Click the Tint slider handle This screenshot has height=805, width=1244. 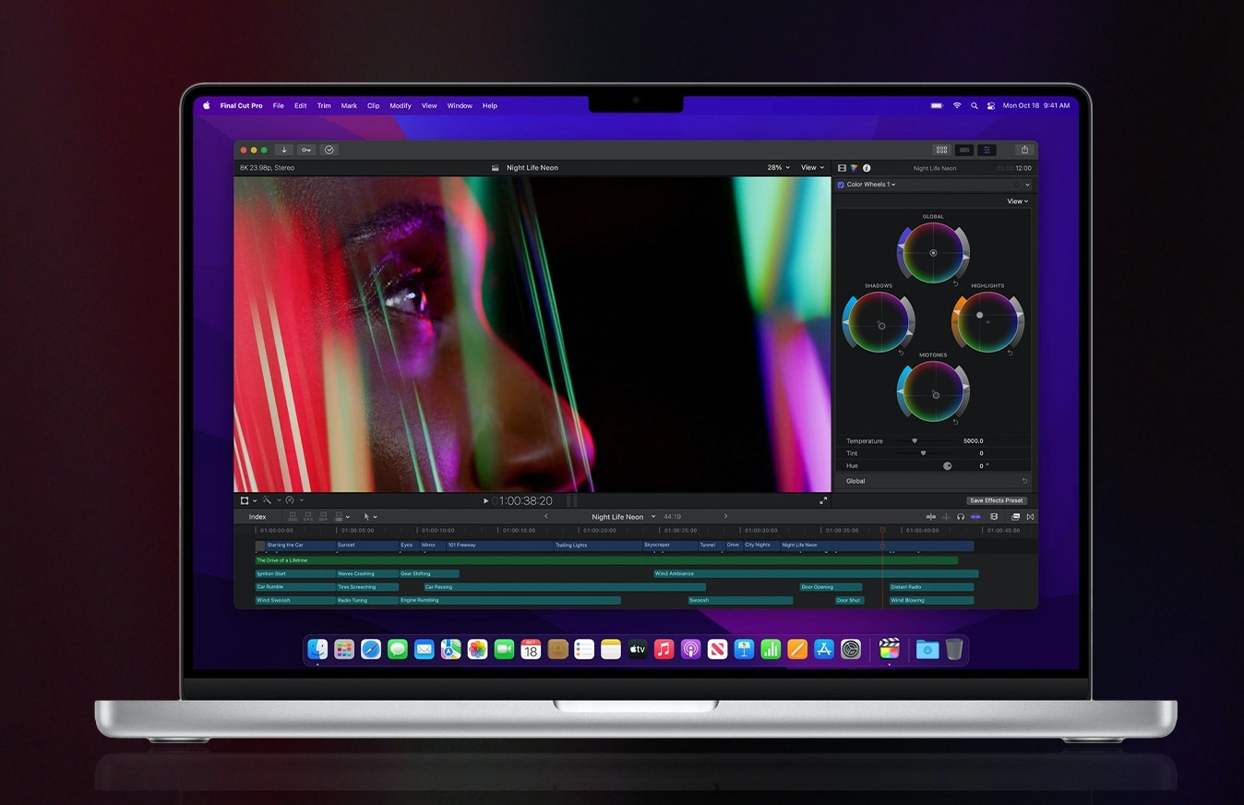point(923,453)
